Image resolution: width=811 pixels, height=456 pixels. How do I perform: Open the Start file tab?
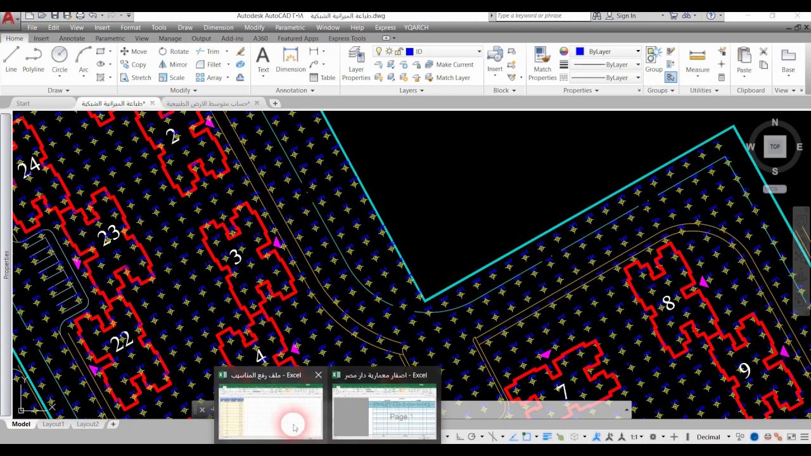tap(23, 103)
